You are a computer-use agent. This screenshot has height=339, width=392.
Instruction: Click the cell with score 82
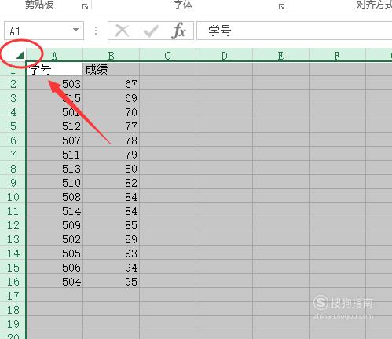111,183
